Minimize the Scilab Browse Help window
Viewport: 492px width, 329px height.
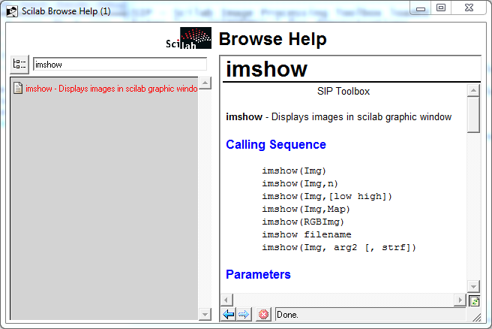point(421,8)
